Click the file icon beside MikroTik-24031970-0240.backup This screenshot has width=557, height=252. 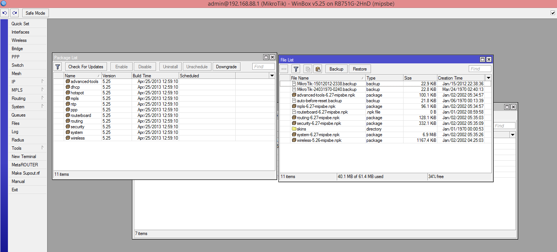pos(294,89)
